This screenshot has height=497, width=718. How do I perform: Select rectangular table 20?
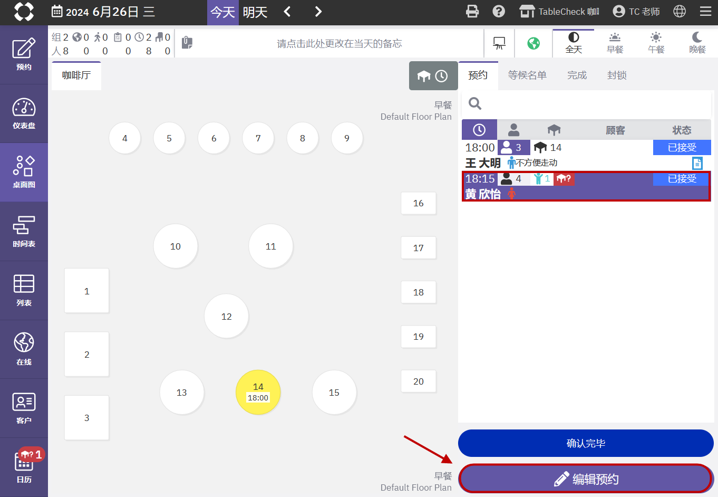click(x=419, y=381)
